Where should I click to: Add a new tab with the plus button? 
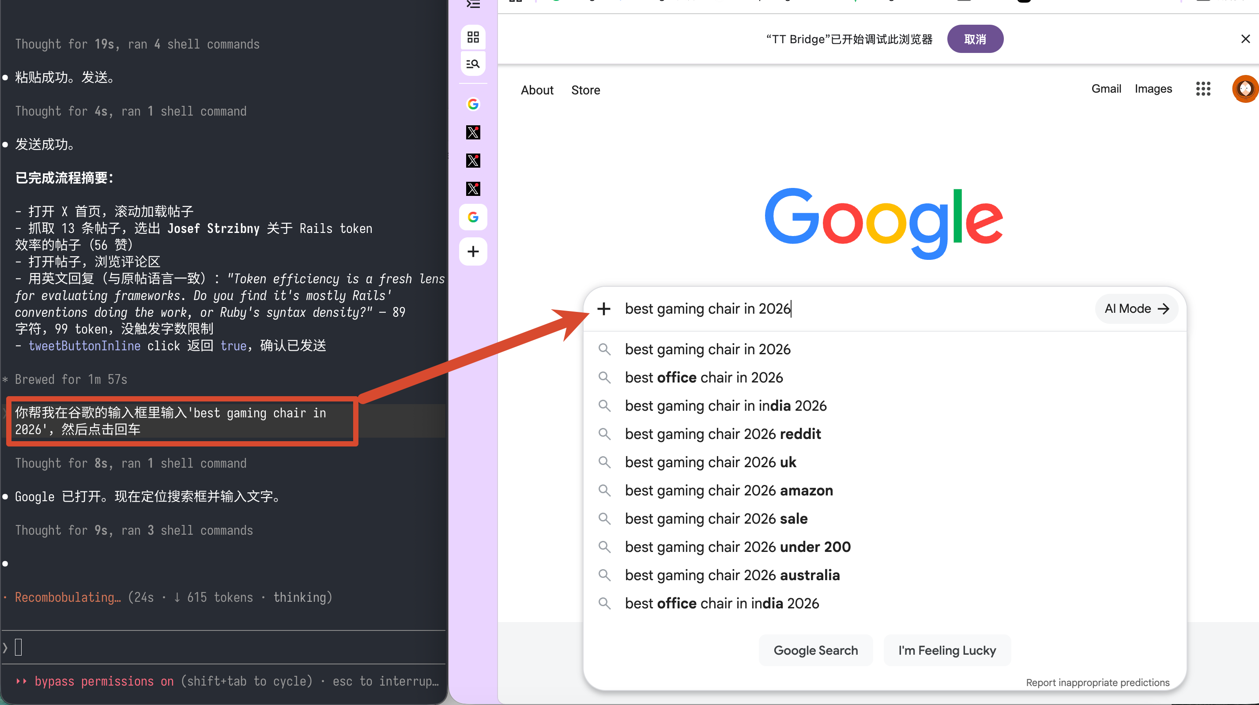(x=473, y=251)
